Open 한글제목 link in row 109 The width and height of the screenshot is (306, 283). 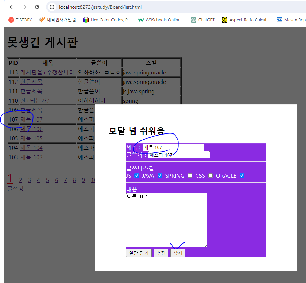[31, 110]
